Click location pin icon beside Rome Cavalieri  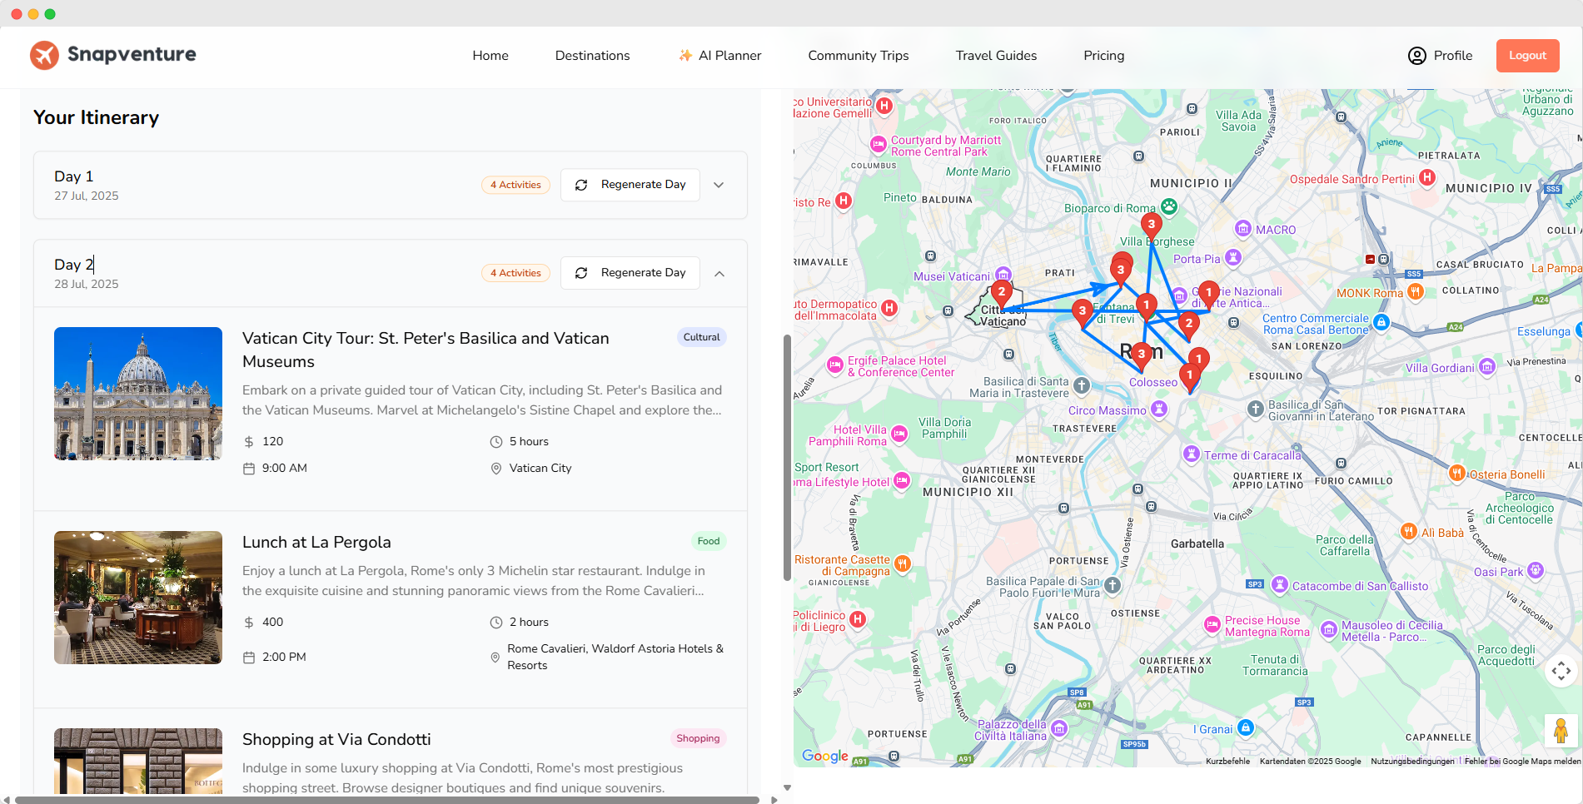[x=495, y=658]
